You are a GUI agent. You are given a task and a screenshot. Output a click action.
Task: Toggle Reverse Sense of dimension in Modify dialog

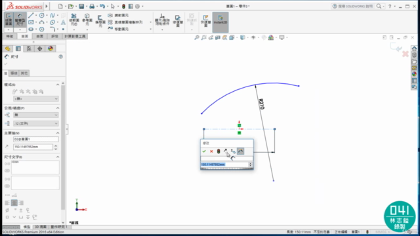[226, 151]
